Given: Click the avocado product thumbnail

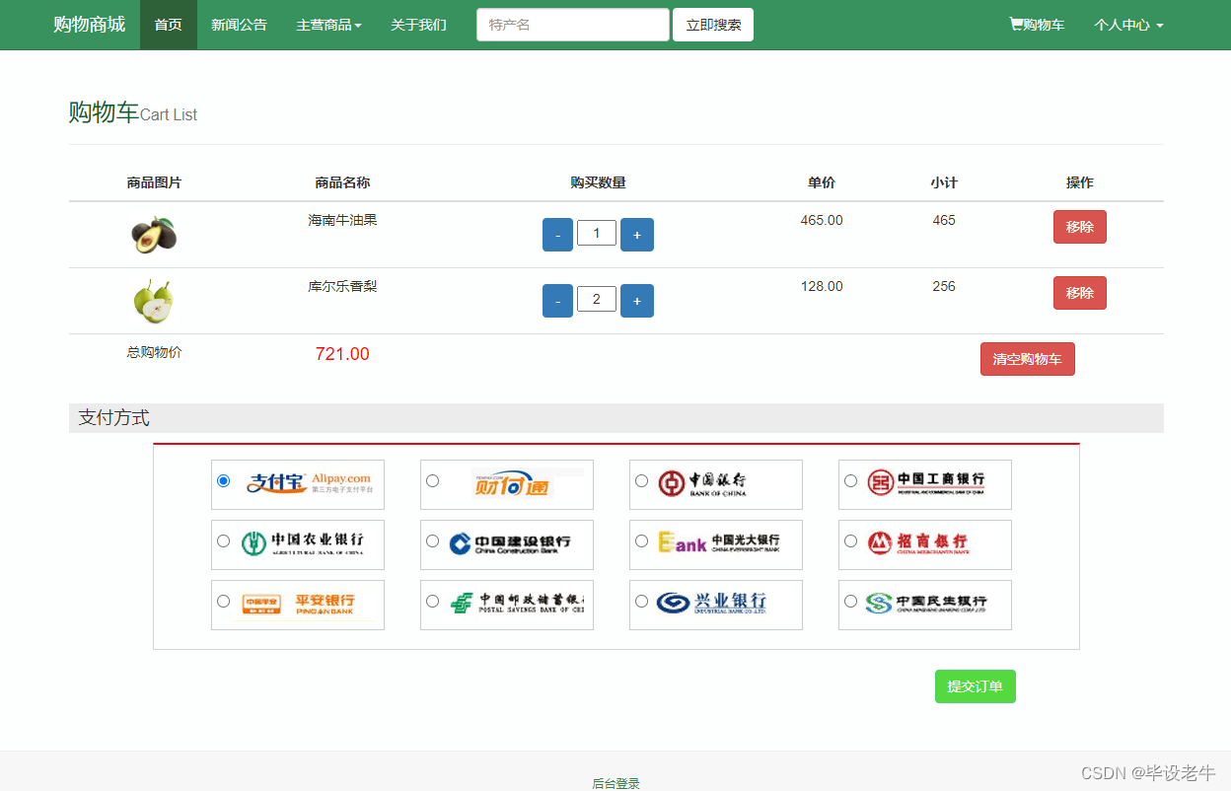Looking at the screenshot, I should click(154, 235).
